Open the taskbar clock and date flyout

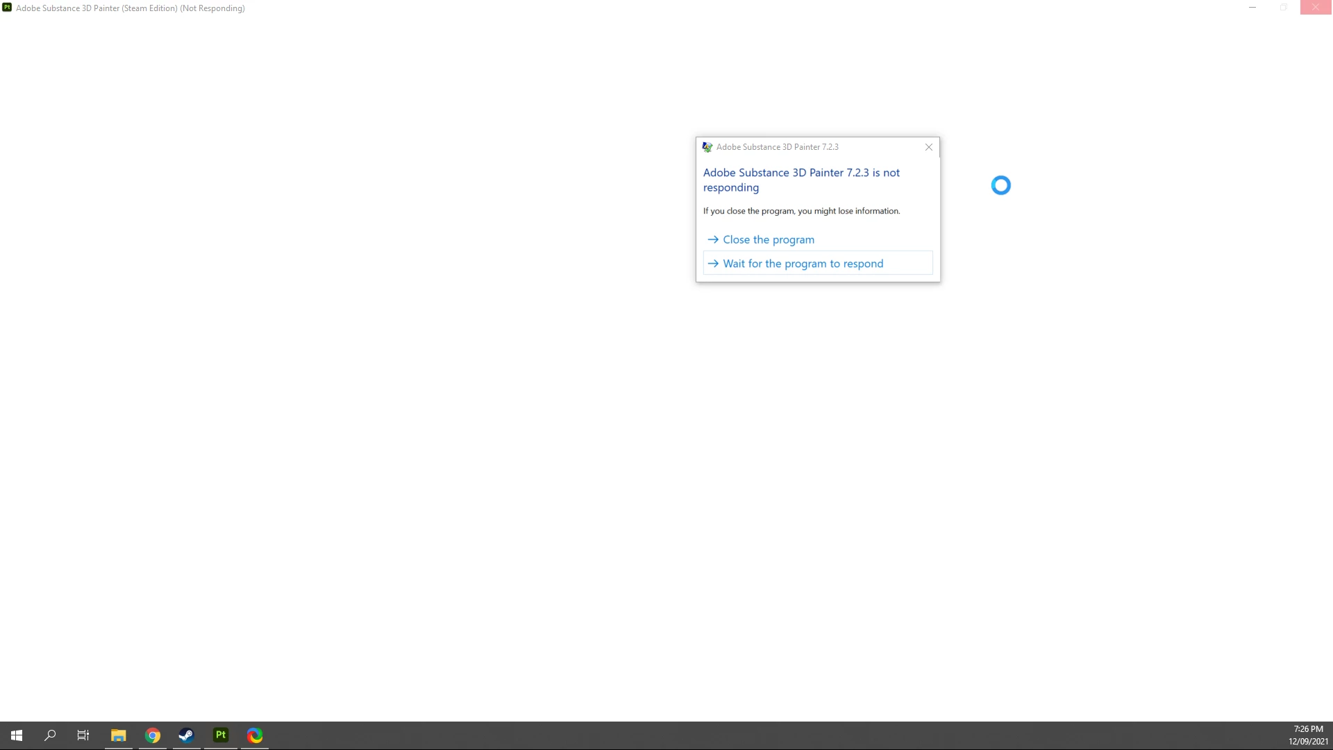point(1308,735)
